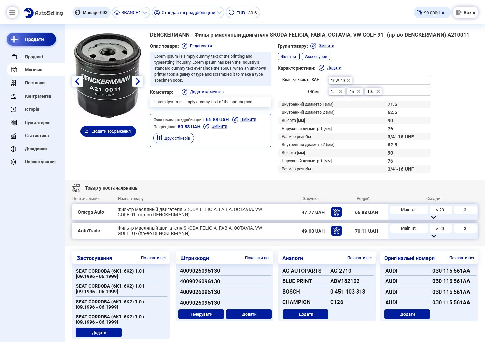Expand the BRANCH1 dropdown
Screen dimensions: 485x342
[x=131, y=13]
